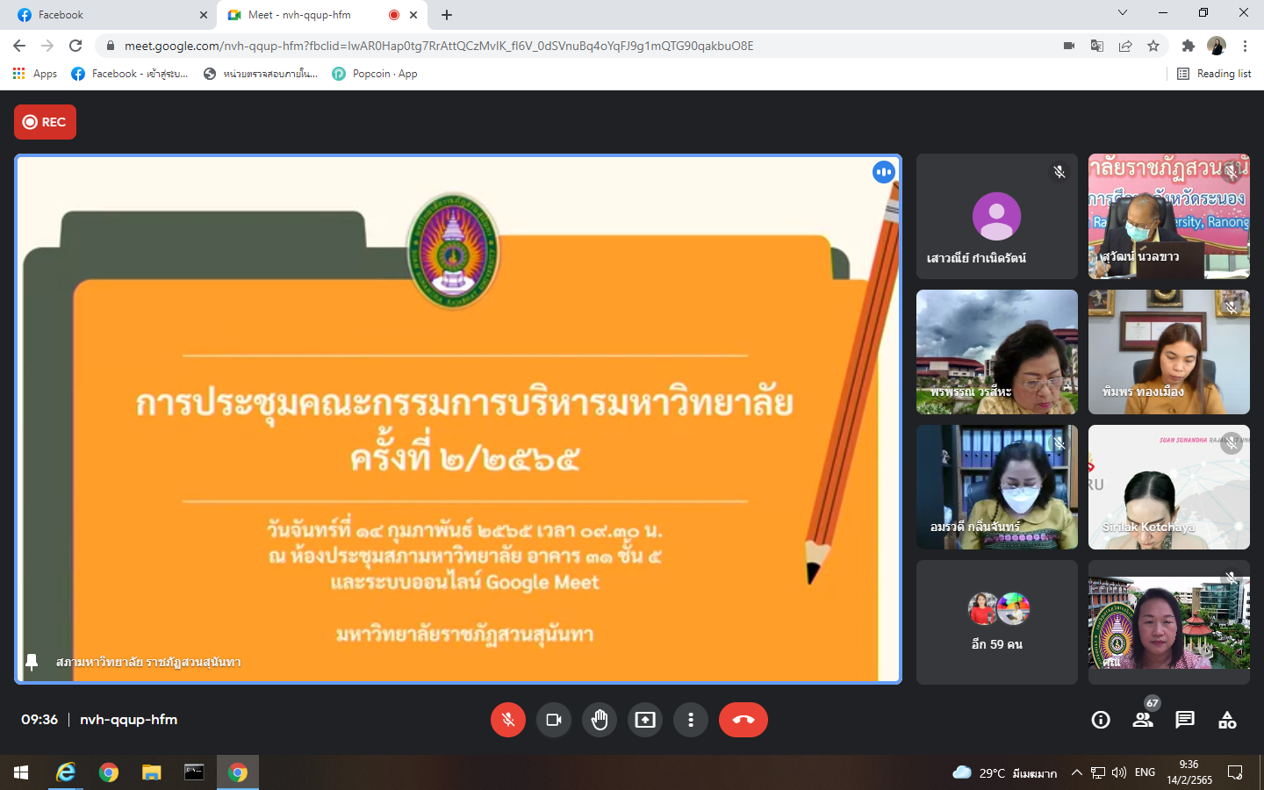Click the Present now screen share icon
The height and width of the screenshot is (790, 1264).
[645, 720]
